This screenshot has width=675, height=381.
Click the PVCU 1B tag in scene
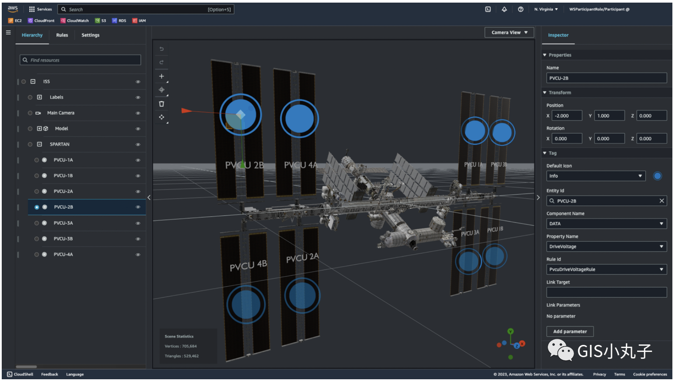(494, 256)
